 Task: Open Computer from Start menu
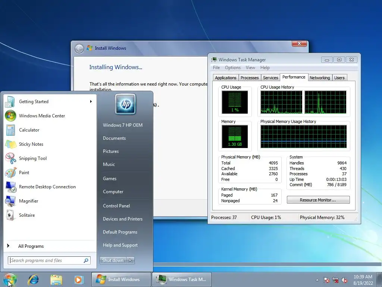pos(113,192)
